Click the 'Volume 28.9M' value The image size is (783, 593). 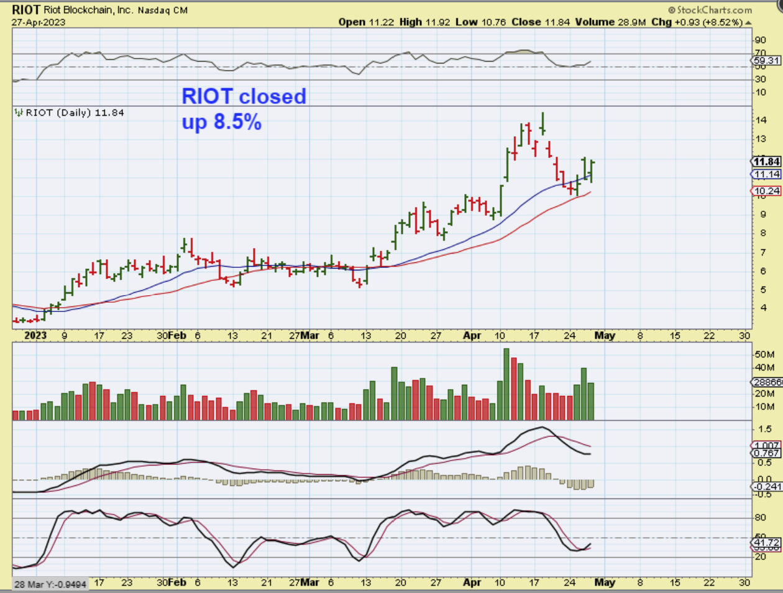coord(610,22)
